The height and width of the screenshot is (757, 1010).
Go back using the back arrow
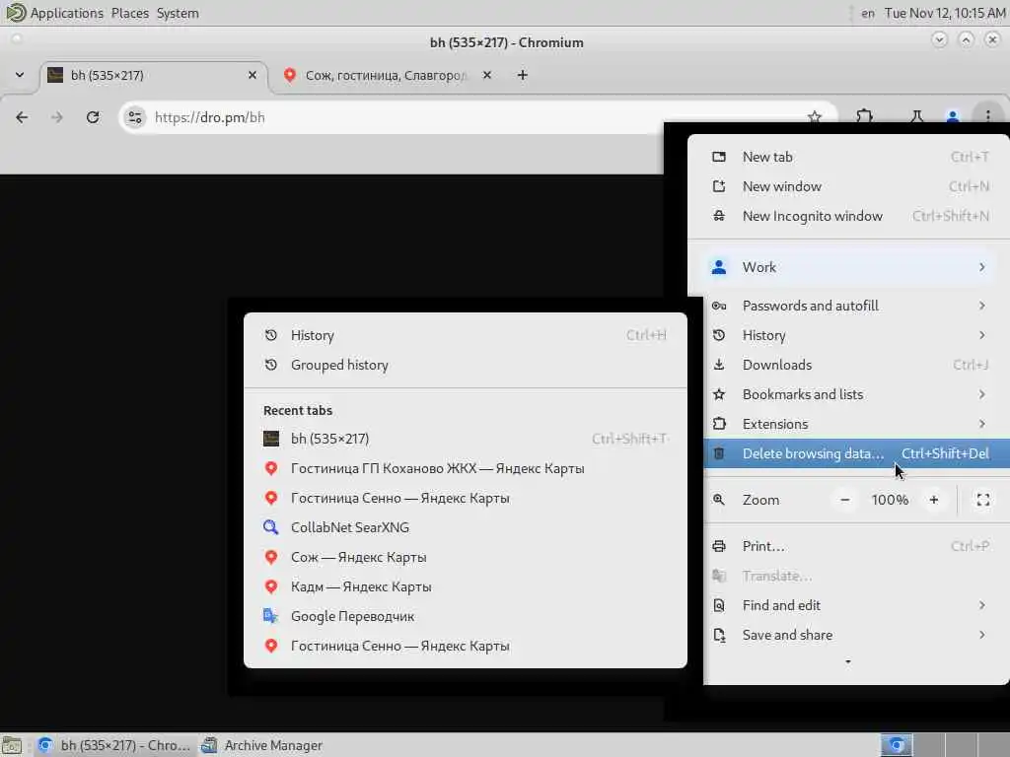coord(22,117)
